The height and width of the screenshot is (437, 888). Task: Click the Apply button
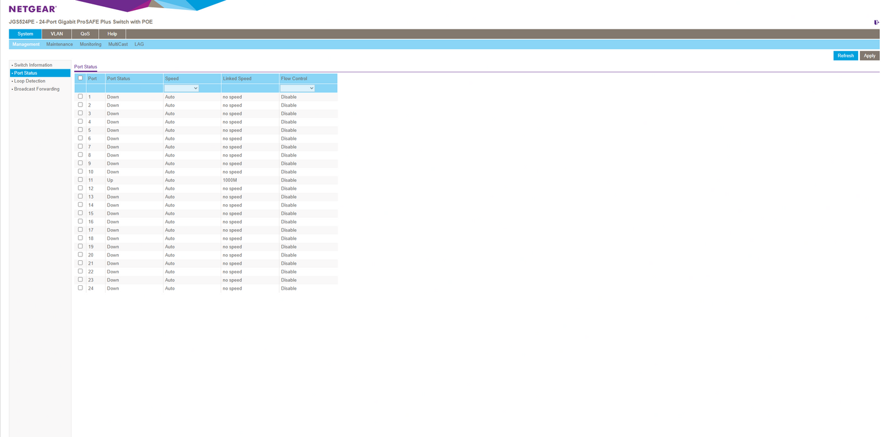point(869,56)
